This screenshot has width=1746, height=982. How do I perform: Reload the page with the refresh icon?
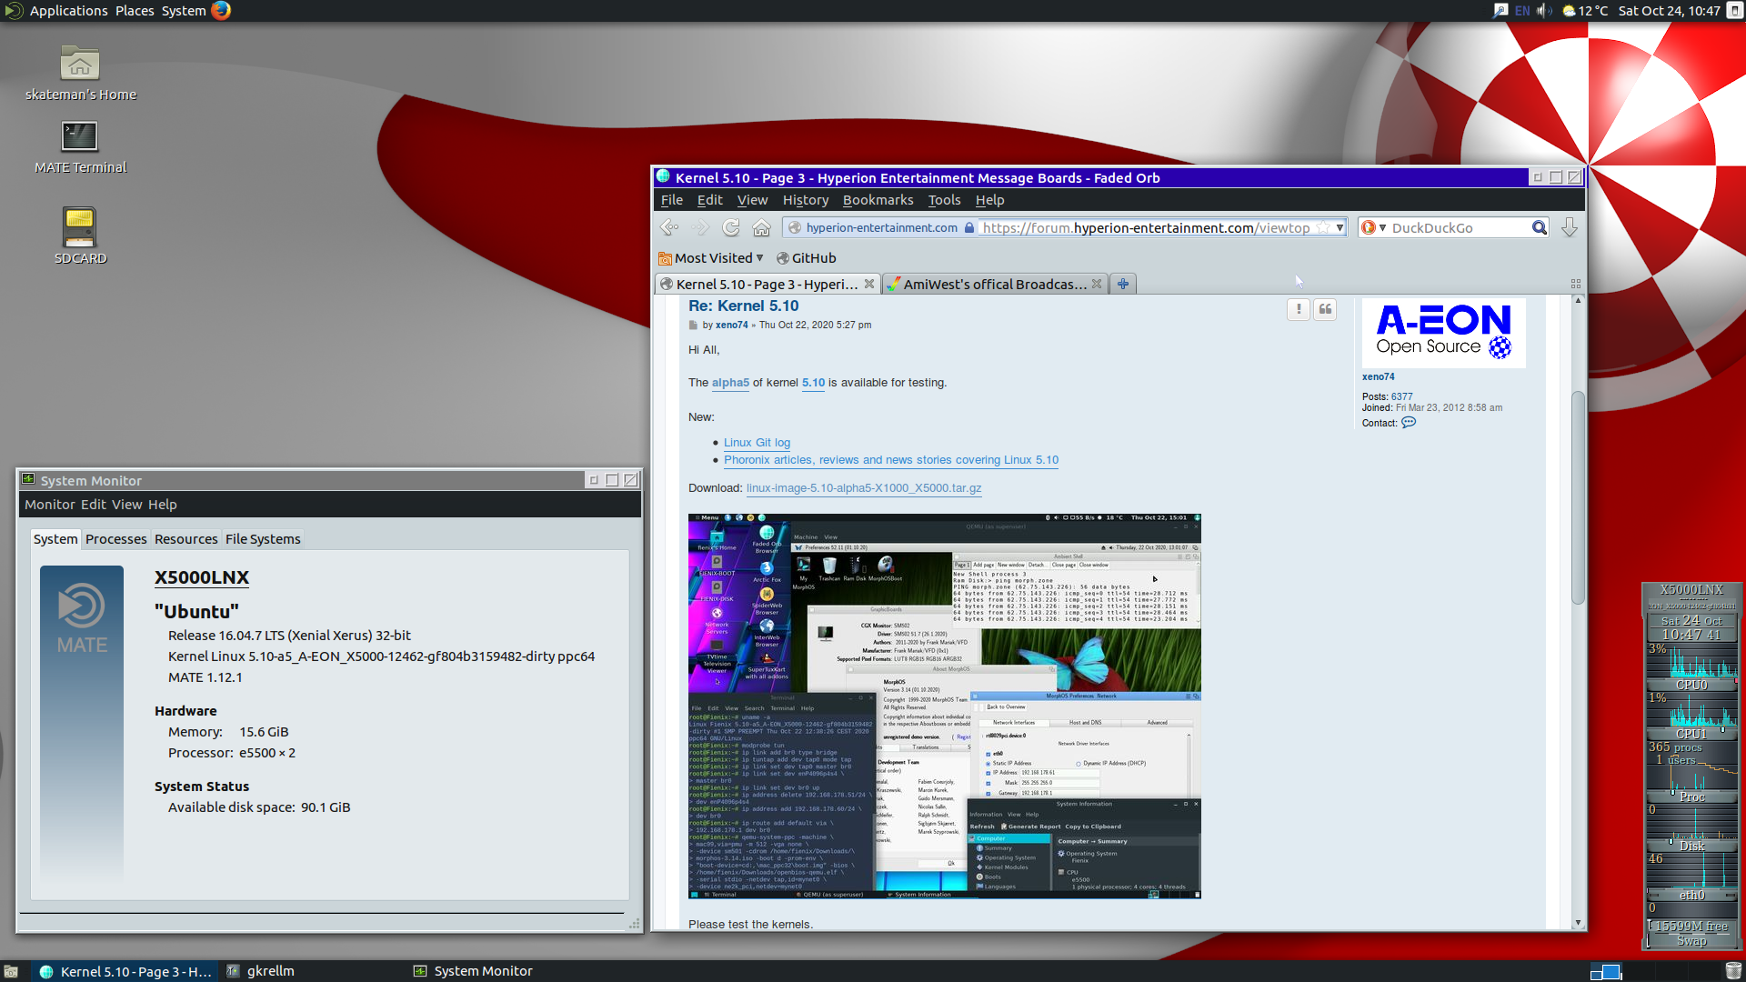point(731,227)
